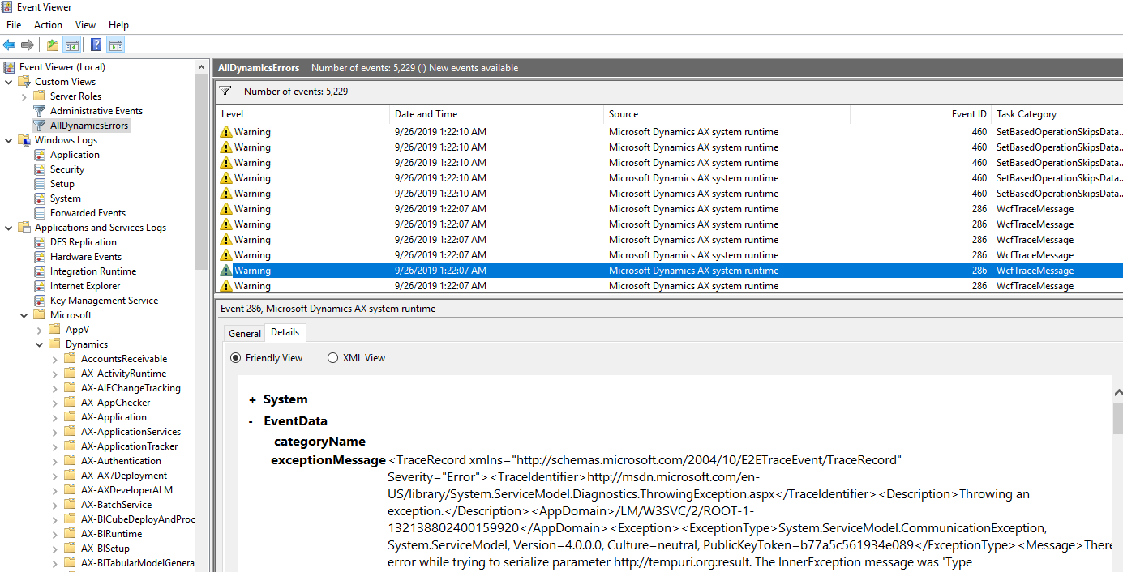Sort by the Level column header
Image resolution: width=1123 pixels, height=572 pixels.
coord(303,114)
